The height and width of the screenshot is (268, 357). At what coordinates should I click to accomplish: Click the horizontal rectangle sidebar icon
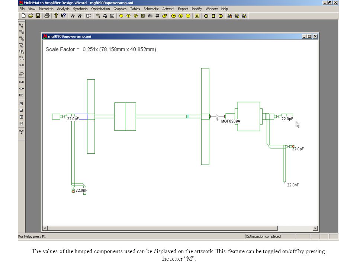[21, 95]
